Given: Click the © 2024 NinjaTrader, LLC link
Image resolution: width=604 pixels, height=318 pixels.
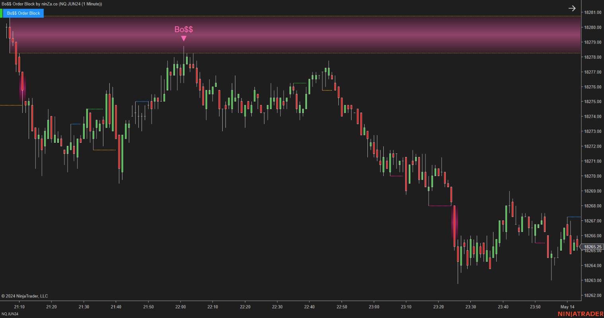Looking at the screenshot, I should click(25, 296).
